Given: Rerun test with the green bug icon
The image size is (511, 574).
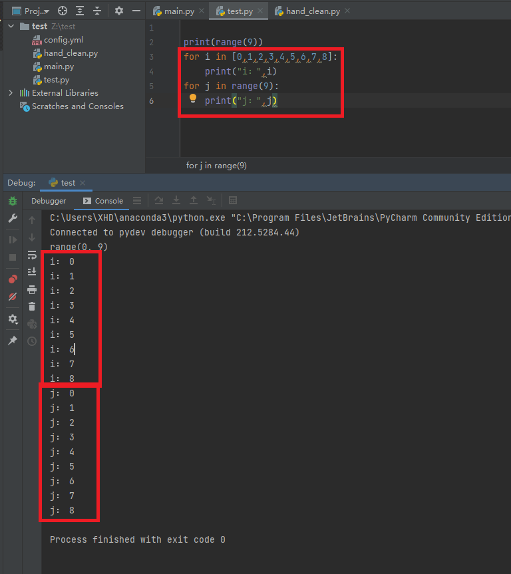Looking at the screenshot, I should click(13, 201).
